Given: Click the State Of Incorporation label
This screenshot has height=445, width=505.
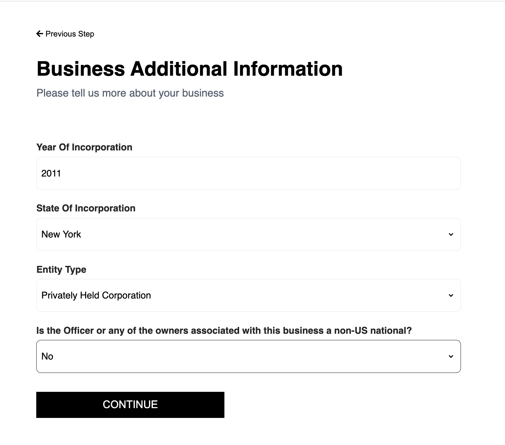Looking at the screenshot, I should tap(86, 208).
